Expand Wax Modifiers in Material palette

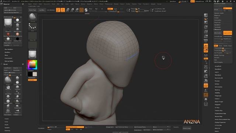tap(9, 49)
